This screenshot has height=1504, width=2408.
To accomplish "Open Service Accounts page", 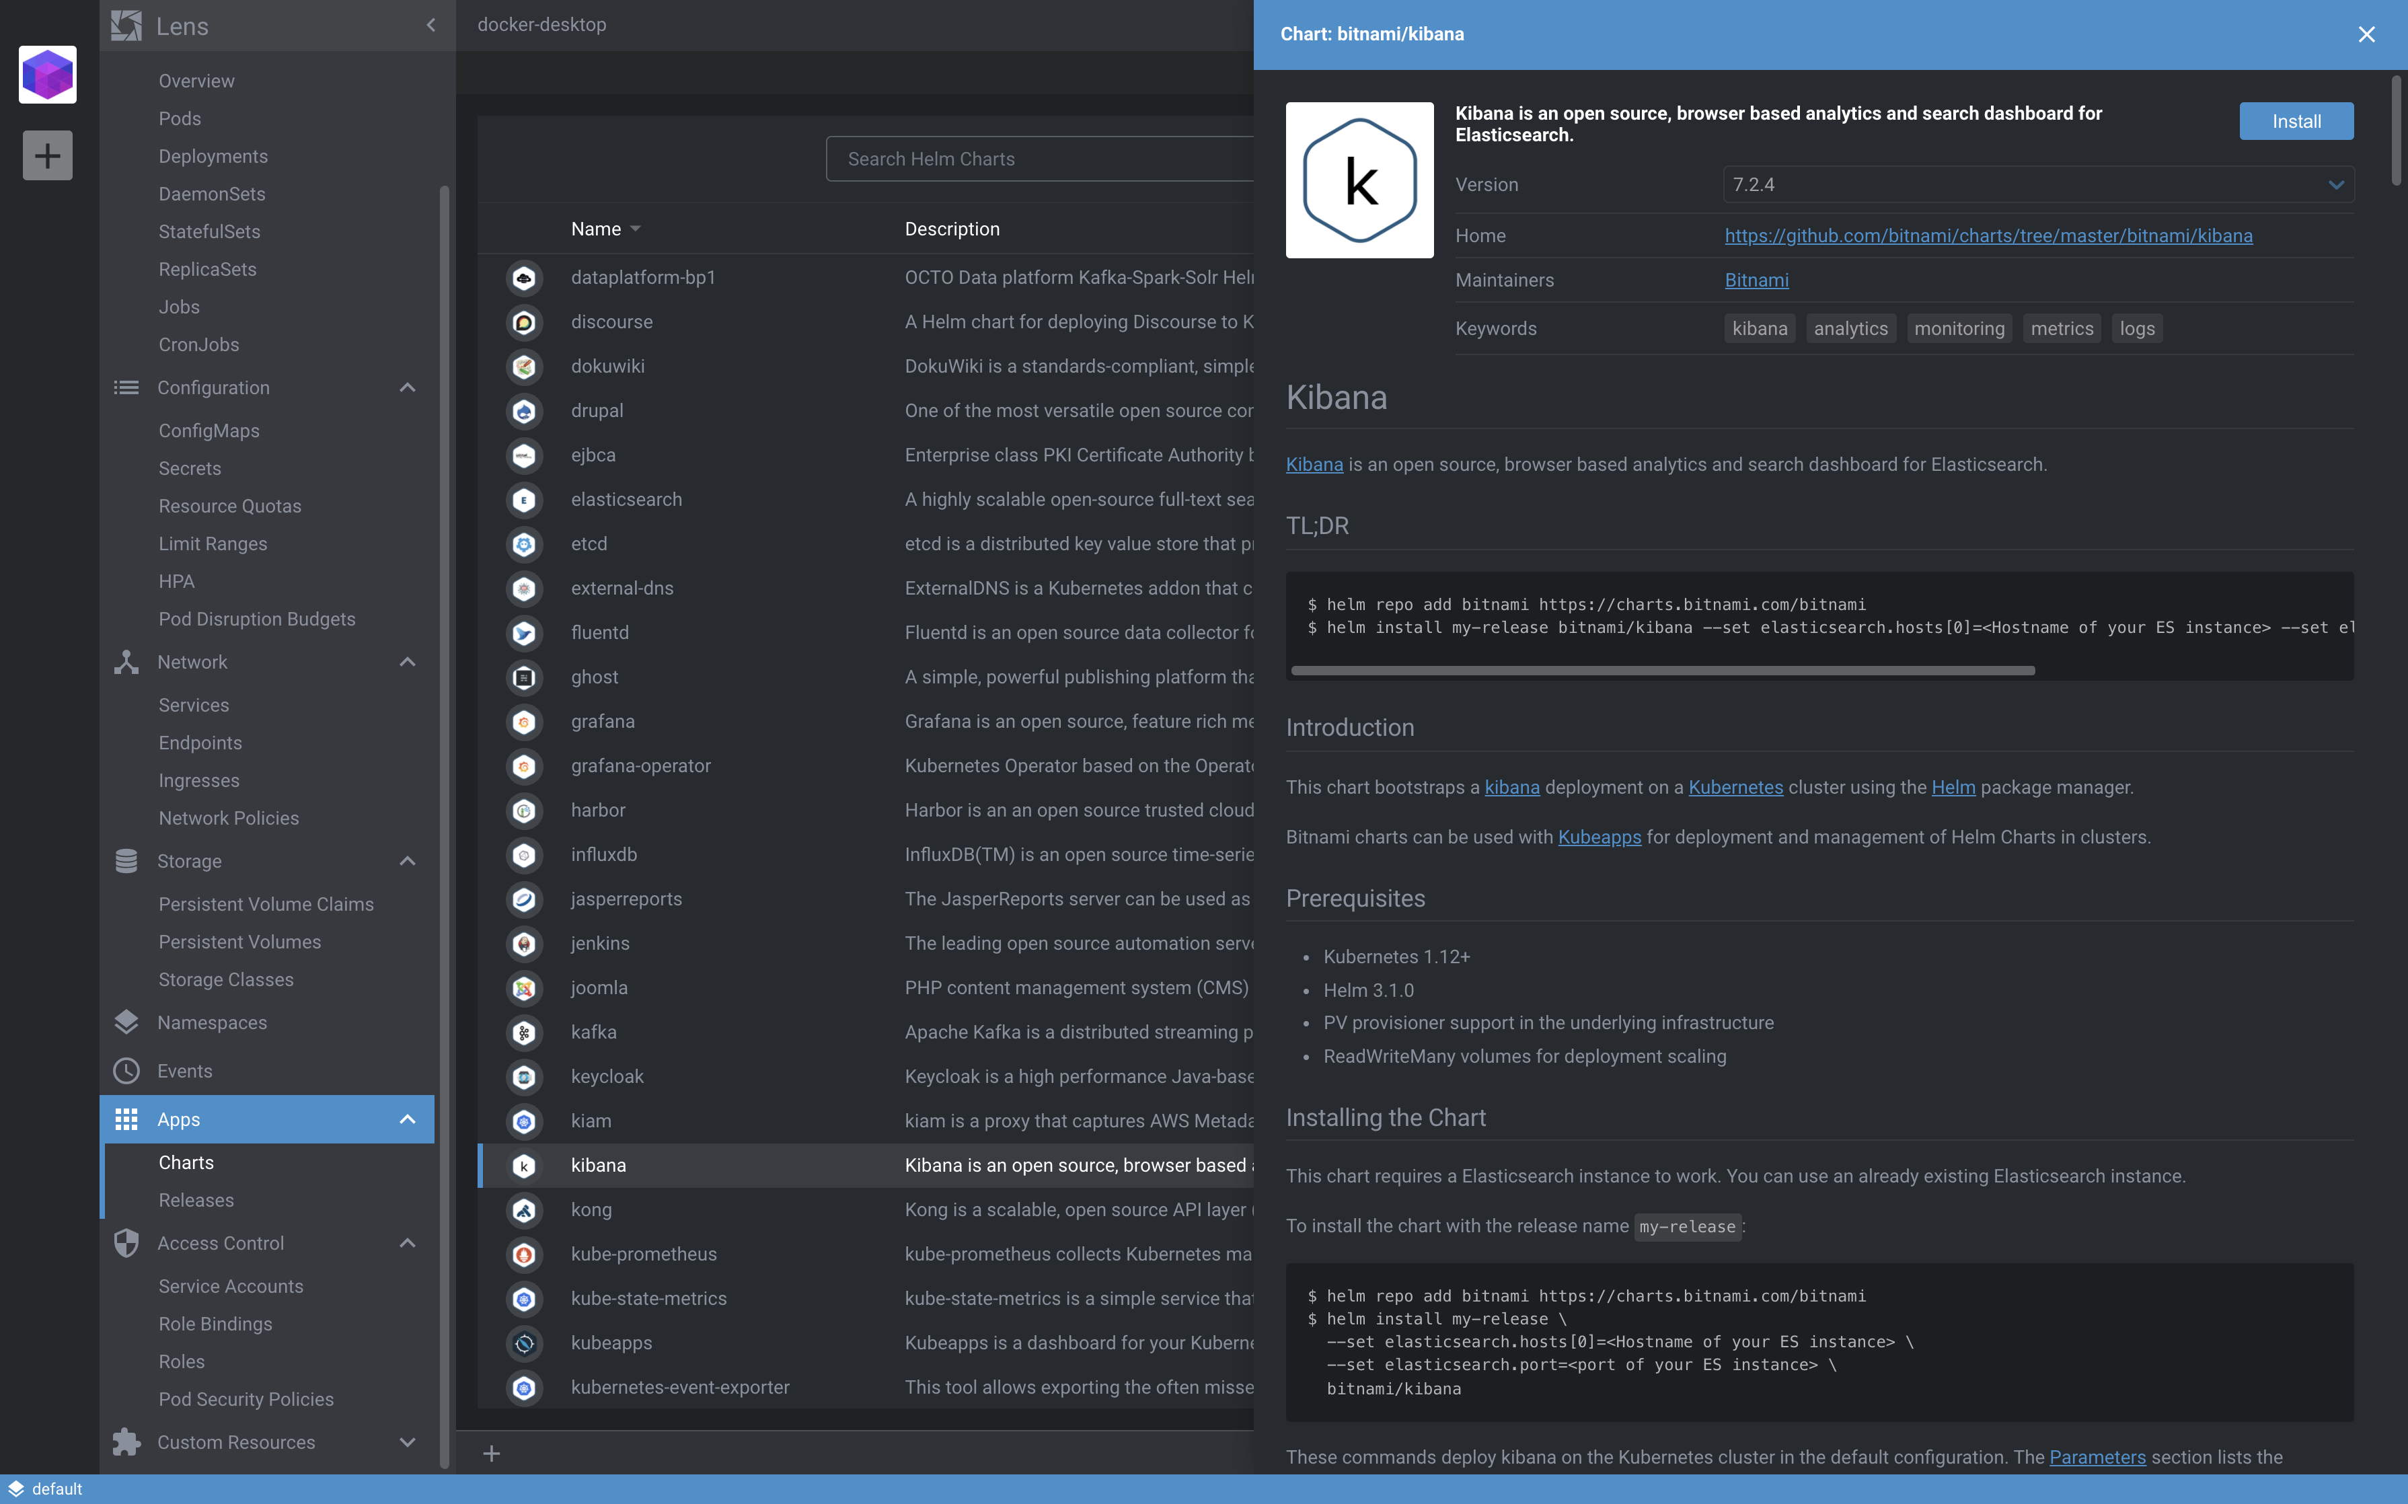I will (x=231, y=1287).
